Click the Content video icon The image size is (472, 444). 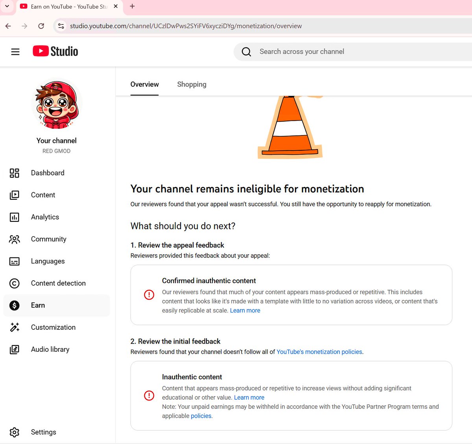click(x=15, y=195)
